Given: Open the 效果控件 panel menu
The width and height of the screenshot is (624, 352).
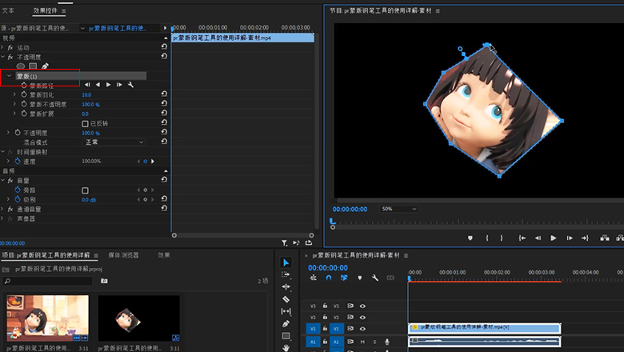Looking at the screenshot, I should [x=64, y=11].
